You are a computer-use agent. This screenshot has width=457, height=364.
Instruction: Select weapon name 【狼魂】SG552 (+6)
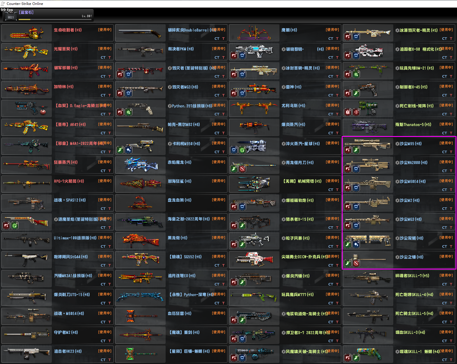(x=185, y=257)
